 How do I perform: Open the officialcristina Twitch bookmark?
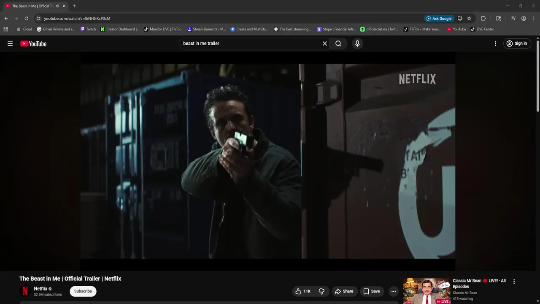pyautogui.click(x=379, y=29)
